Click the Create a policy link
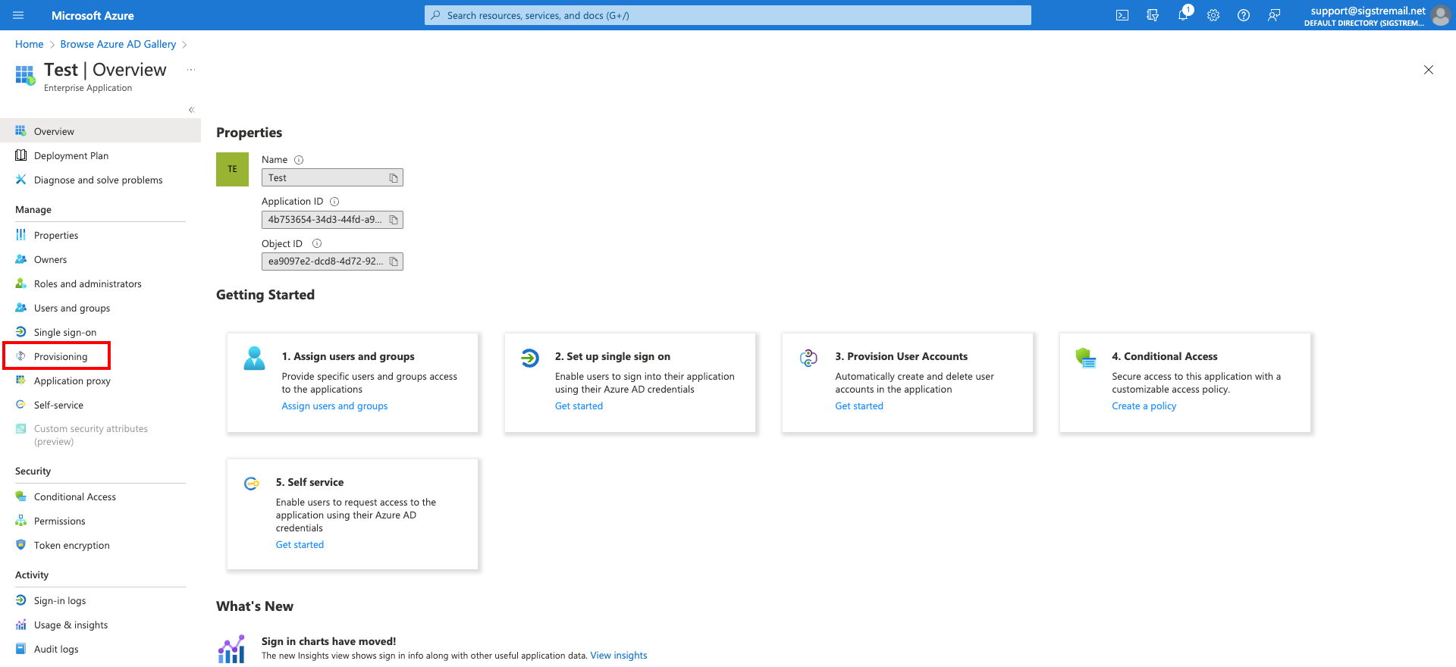Viewport: 1456px width, 667px height. click(x=1144, y=406)
